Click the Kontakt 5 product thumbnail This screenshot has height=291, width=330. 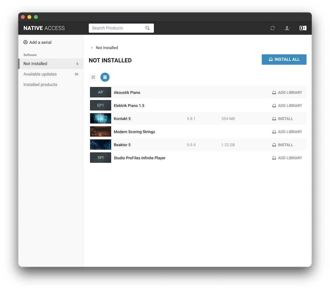[101, 119]
